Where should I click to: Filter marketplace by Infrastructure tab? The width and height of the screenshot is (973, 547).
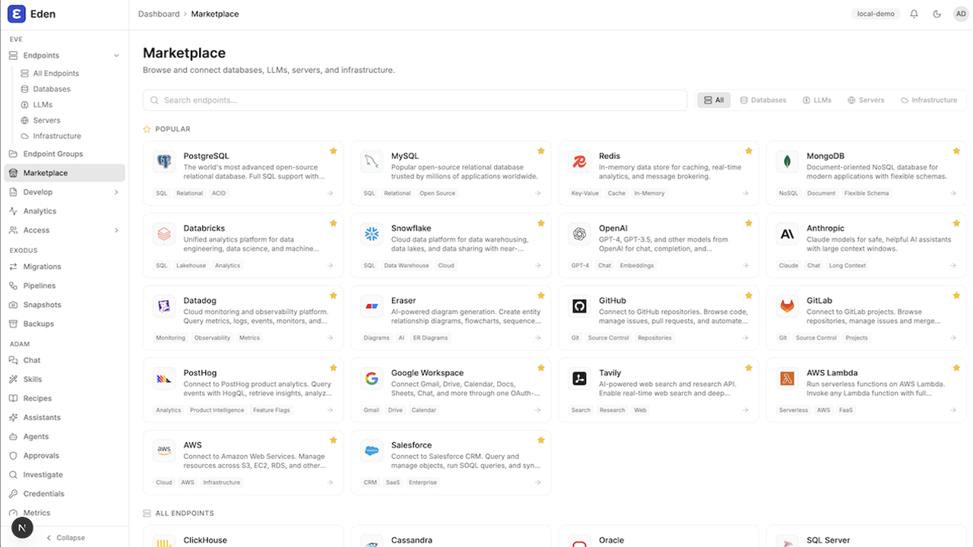[x=928, y=100]
